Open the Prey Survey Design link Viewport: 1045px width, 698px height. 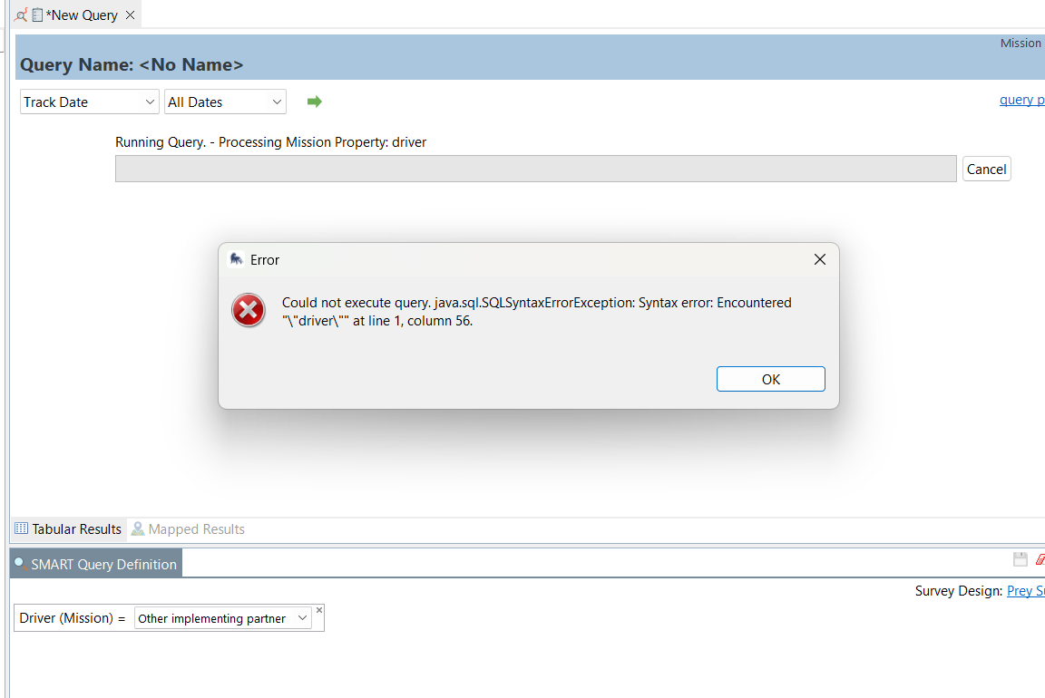point(1025,590)
